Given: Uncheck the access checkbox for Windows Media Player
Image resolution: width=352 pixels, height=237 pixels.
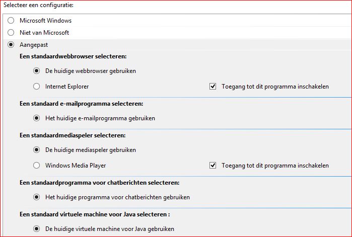Looking at the screenshot, I should [x=213, y=166].
